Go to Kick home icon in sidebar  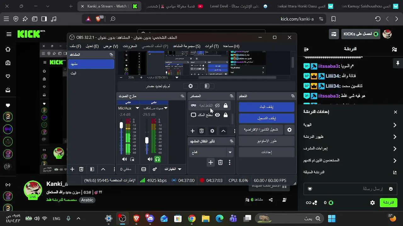coord(8,49)
